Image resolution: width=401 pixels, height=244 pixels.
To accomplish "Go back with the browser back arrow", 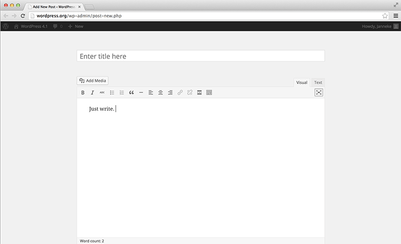I will tap(6, 16).
